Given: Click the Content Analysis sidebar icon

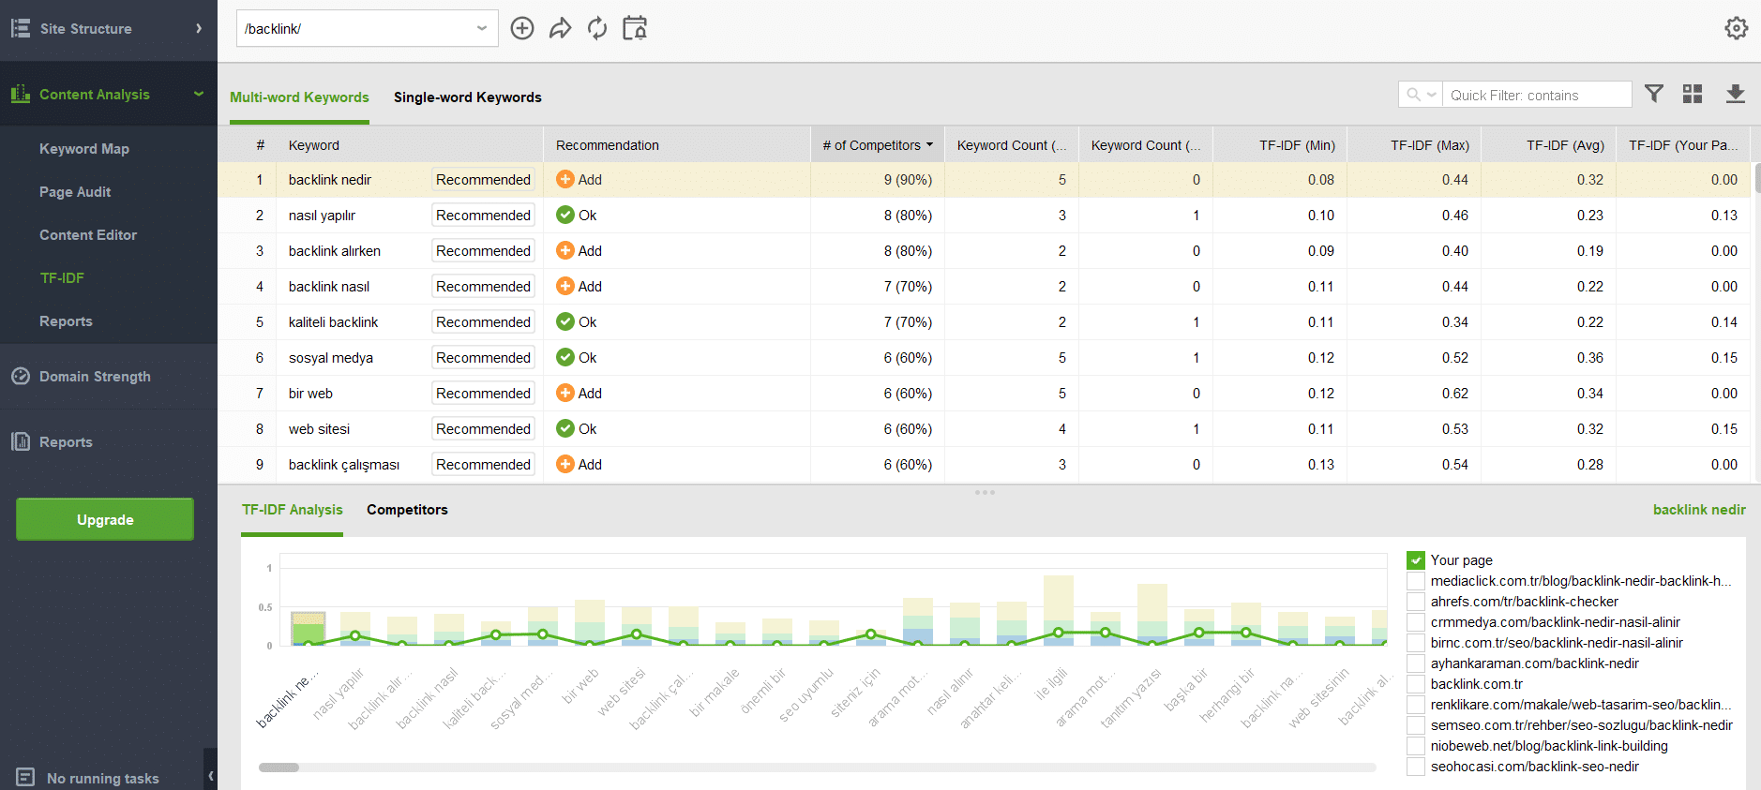Looking at the screenshot, I should (21, 94).
